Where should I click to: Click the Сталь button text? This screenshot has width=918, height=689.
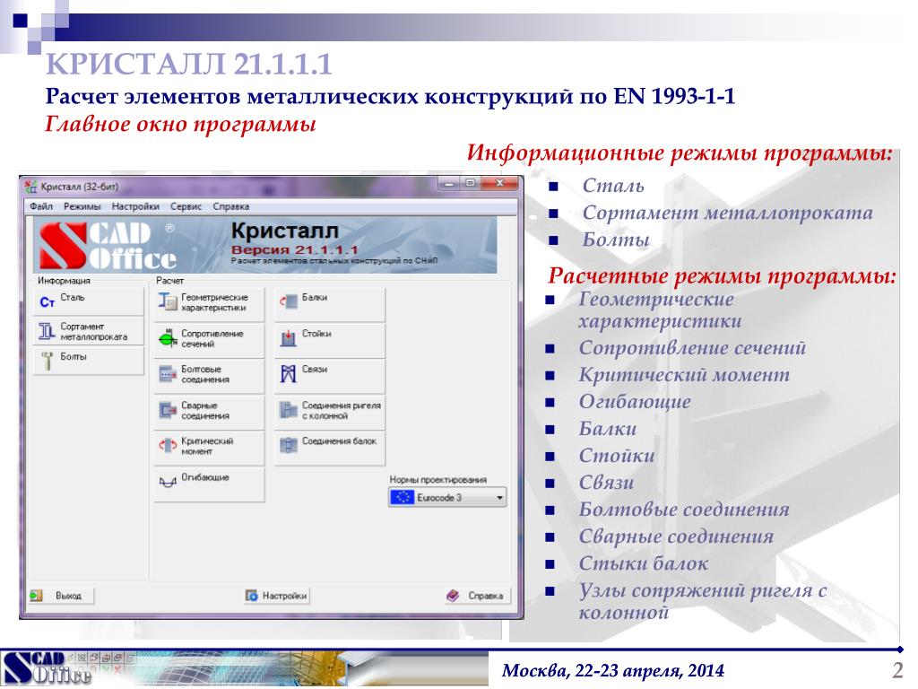click(x=72, y=298)
